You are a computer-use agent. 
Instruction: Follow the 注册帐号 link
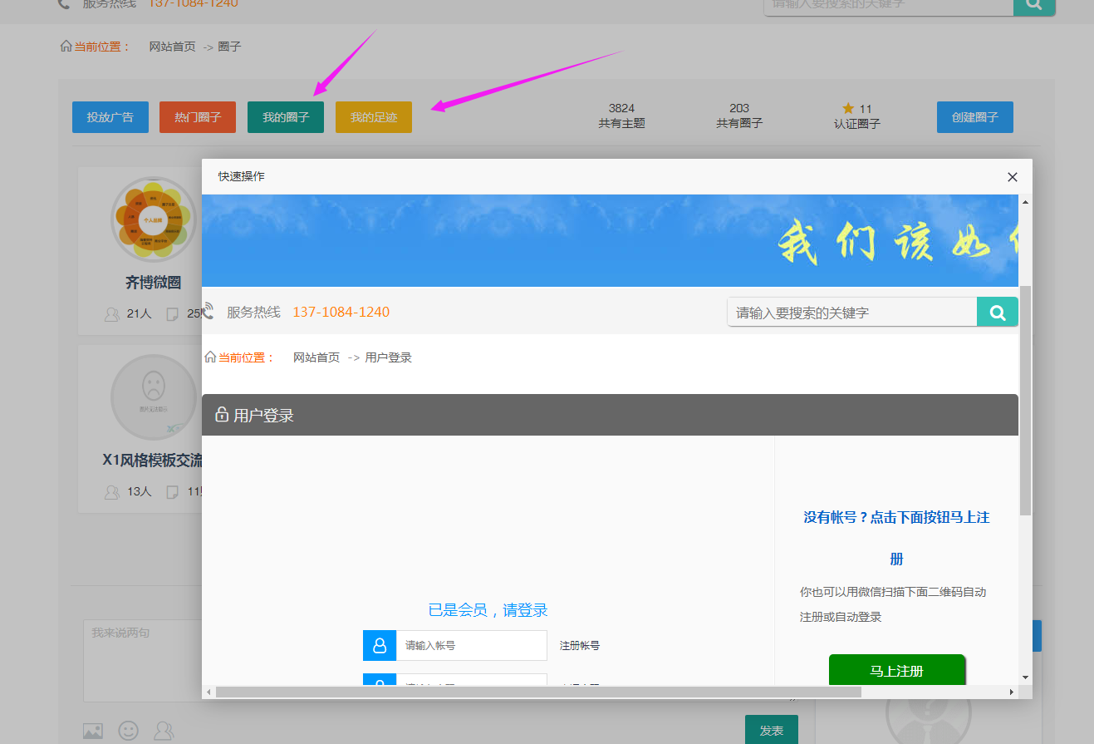580,646
